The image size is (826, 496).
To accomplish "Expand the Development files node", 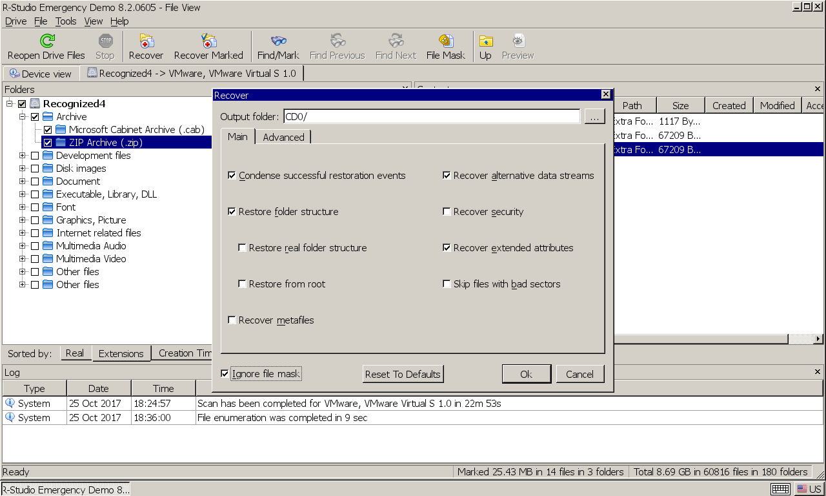I will coord(23,156).
